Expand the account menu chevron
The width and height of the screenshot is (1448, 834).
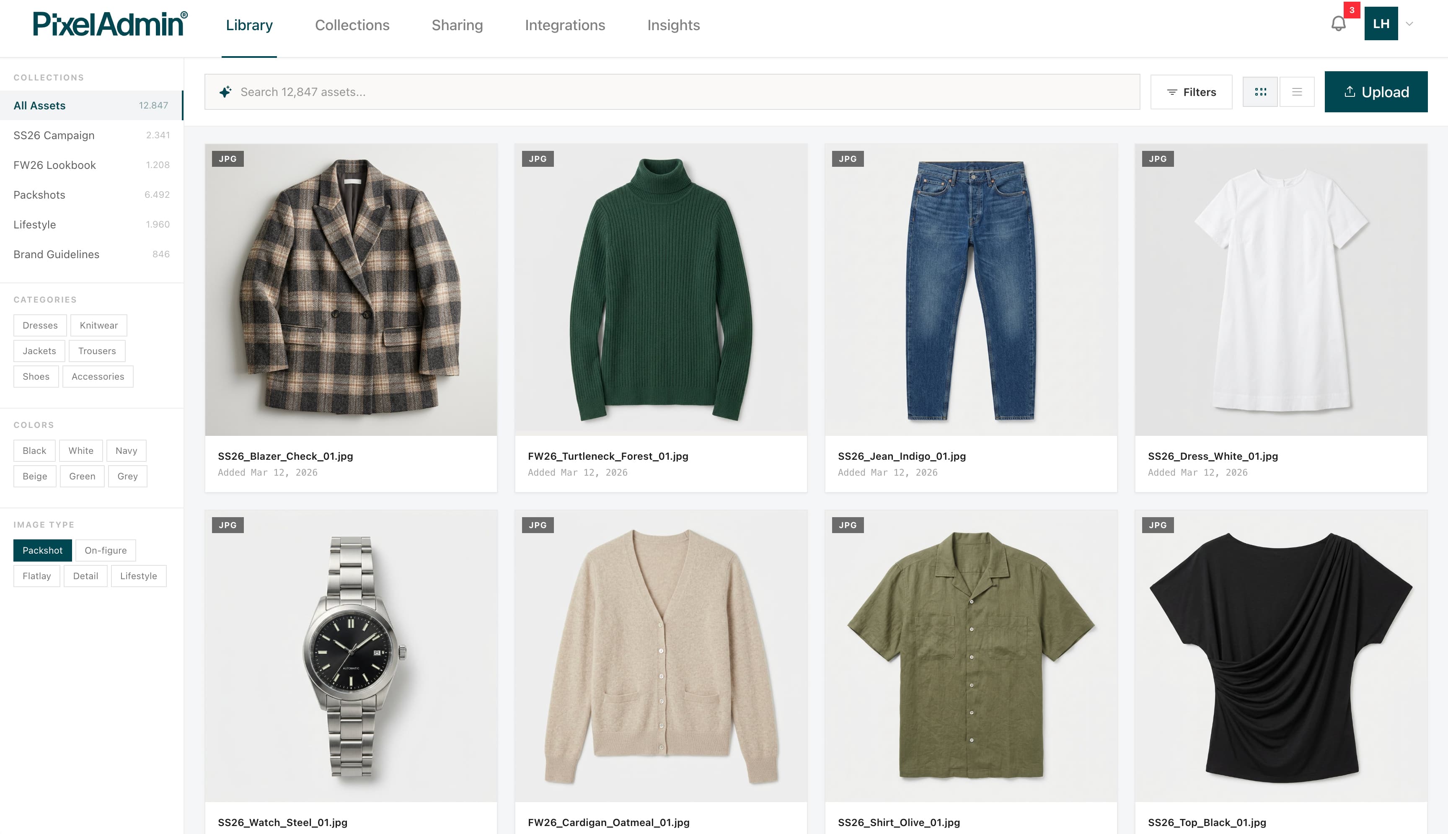click(x=1409, y=24)
